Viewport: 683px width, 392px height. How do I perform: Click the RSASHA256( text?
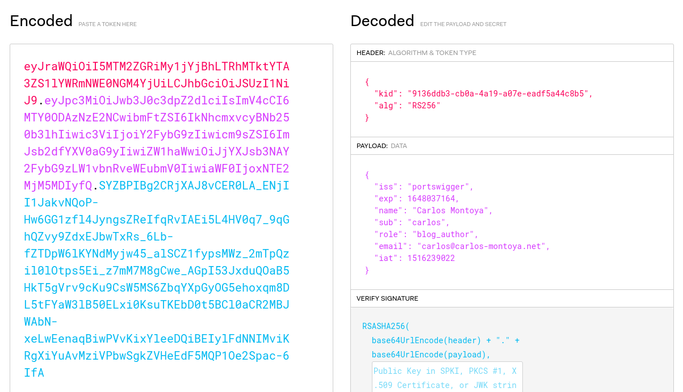(386, 326)
